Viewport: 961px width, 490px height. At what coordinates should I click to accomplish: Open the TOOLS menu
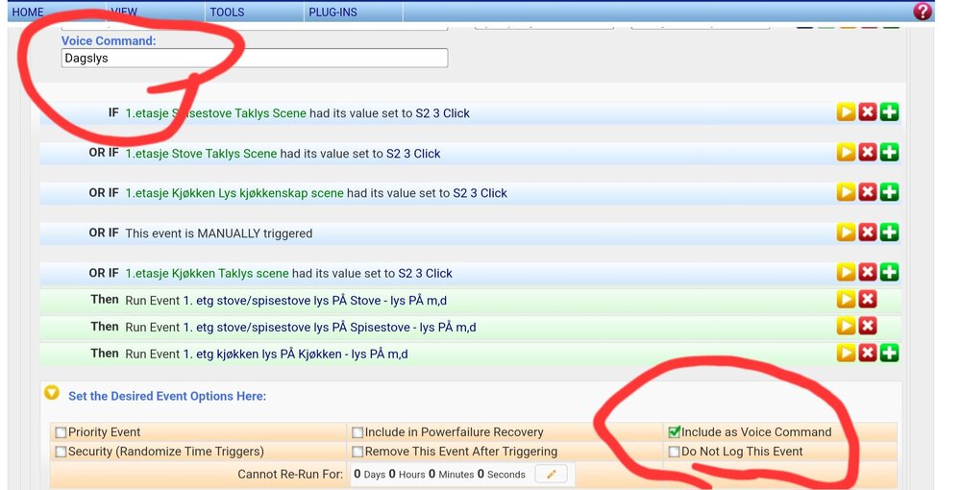coord(227,12)
